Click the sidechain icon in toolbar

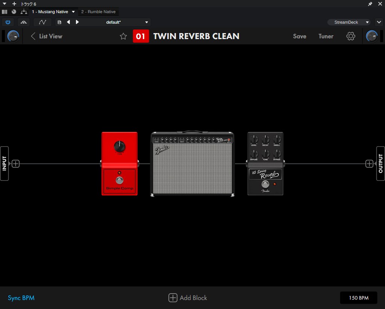tap(24, 22)
